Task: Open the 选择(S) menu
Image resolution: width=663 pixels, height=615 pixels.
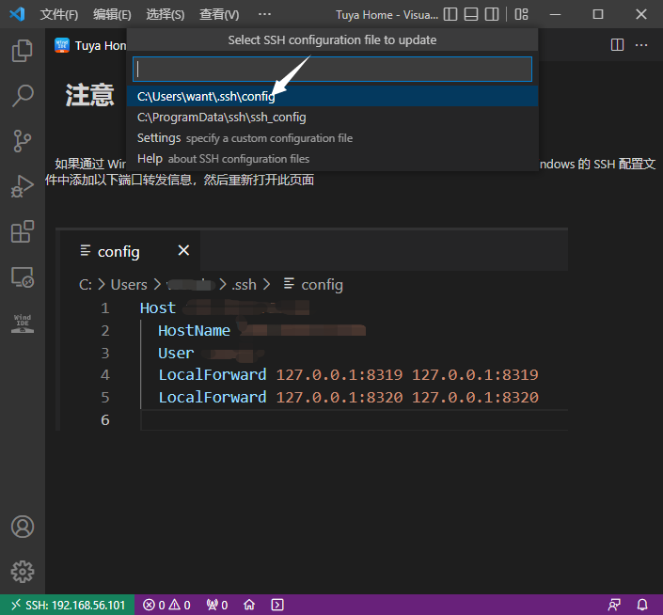Action: coord(166,15)
